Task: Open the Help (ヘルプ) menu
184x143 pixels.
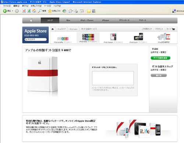Action: (x=57, y=6)
